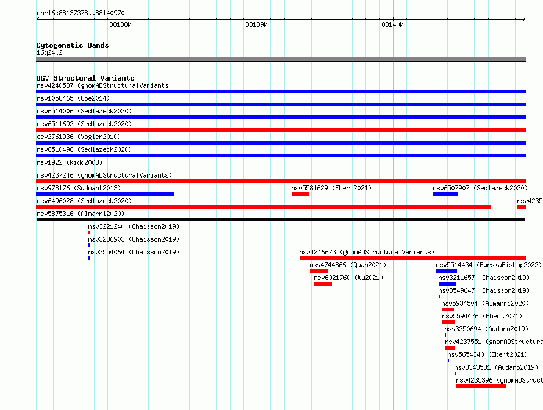
Task: Open nsv3211657 (Chaisson2019) label
Action: 484,278
